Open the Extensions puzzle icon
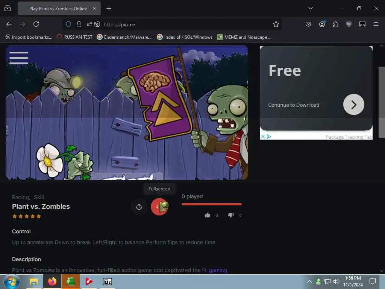 (x=335, y=24)
